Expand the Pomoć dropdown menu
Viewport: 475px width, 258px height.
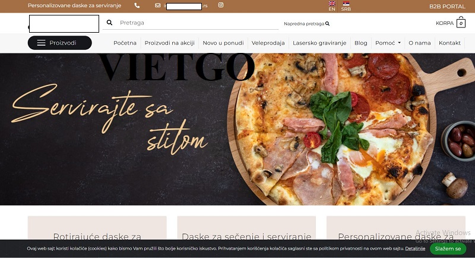click(388, 43)
